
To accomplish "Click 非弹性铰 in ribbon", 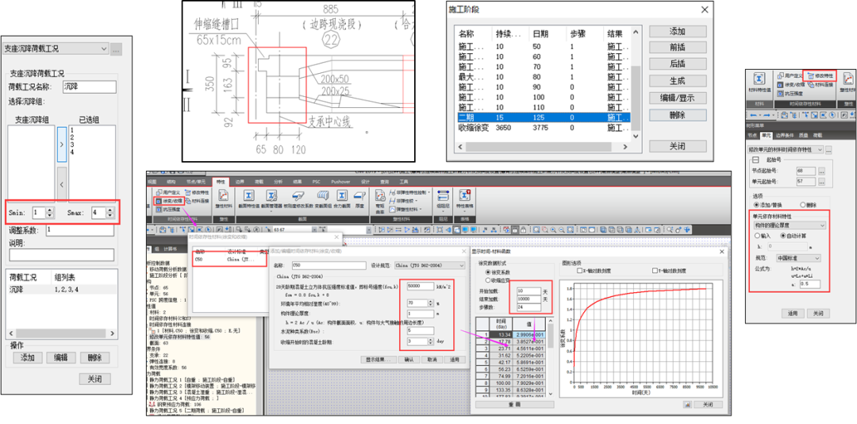I will click(404, 201).
